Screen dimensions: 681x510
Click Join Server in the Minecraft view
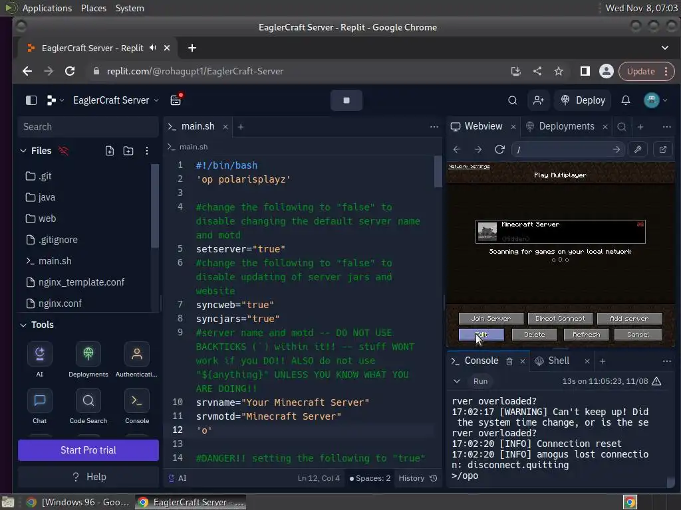[491, 319]
